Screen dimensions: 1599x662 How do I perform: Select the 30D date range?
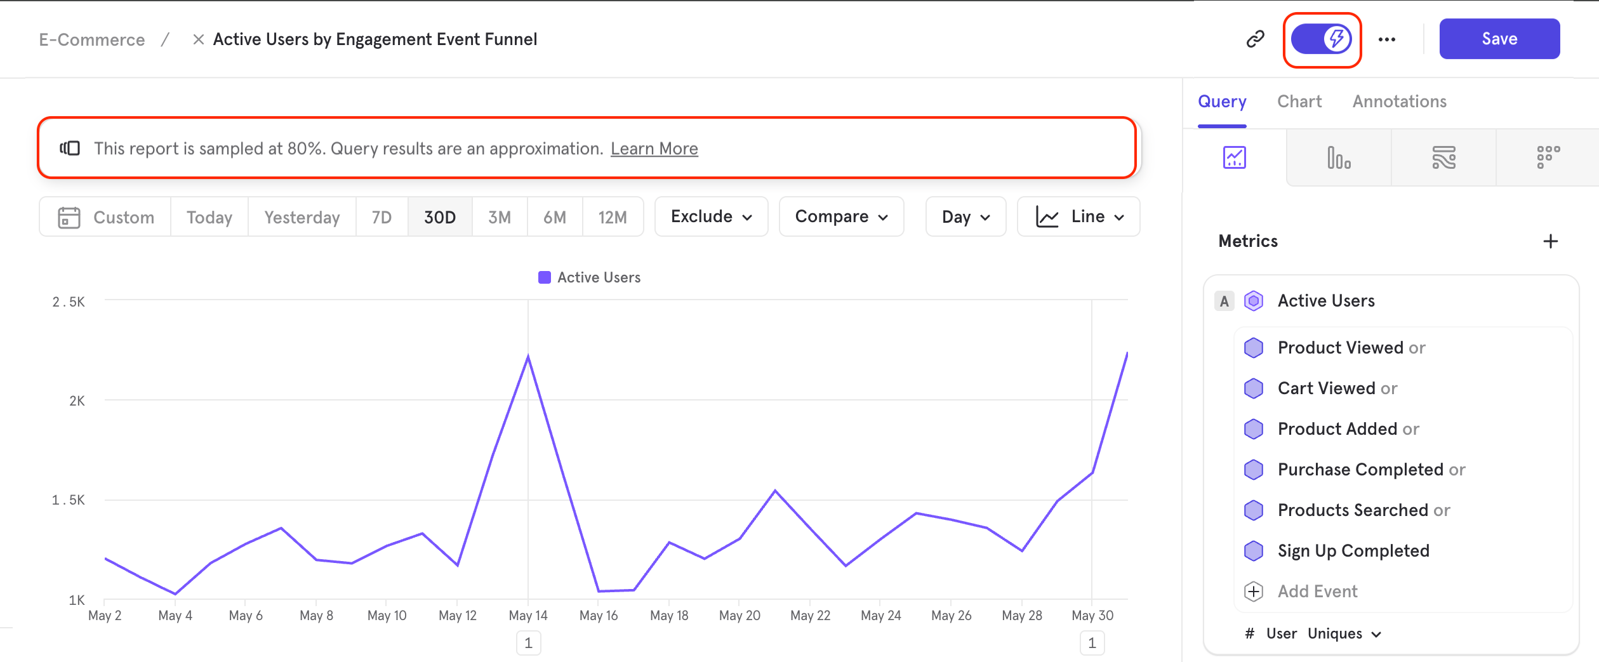click(x=440, y=217)
